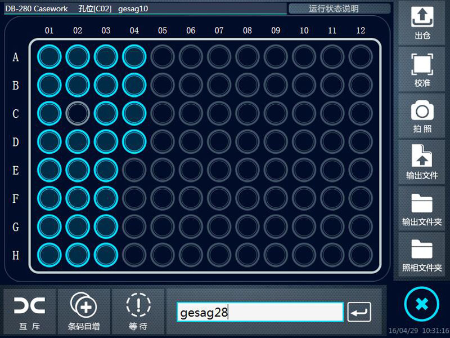Select the unfilled well C02
Image resolution: width=450 pixels, height=338 pixels.
click(x=78, y=113)
